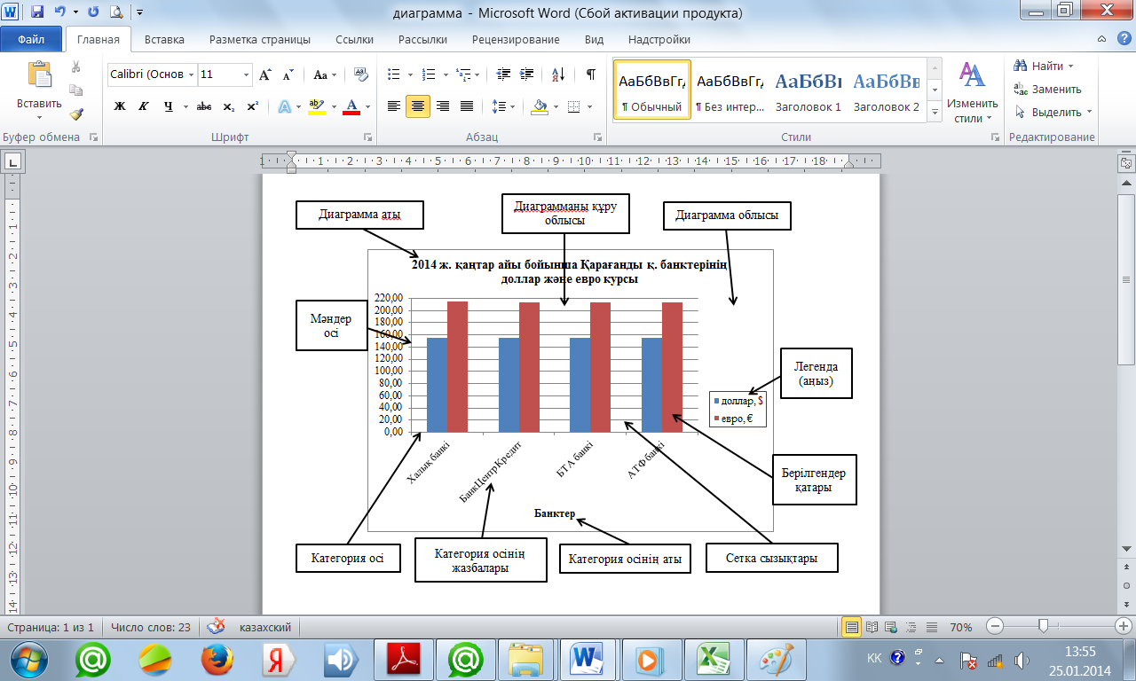Apply the Заголовок 1 style

[x=809, y=90]
